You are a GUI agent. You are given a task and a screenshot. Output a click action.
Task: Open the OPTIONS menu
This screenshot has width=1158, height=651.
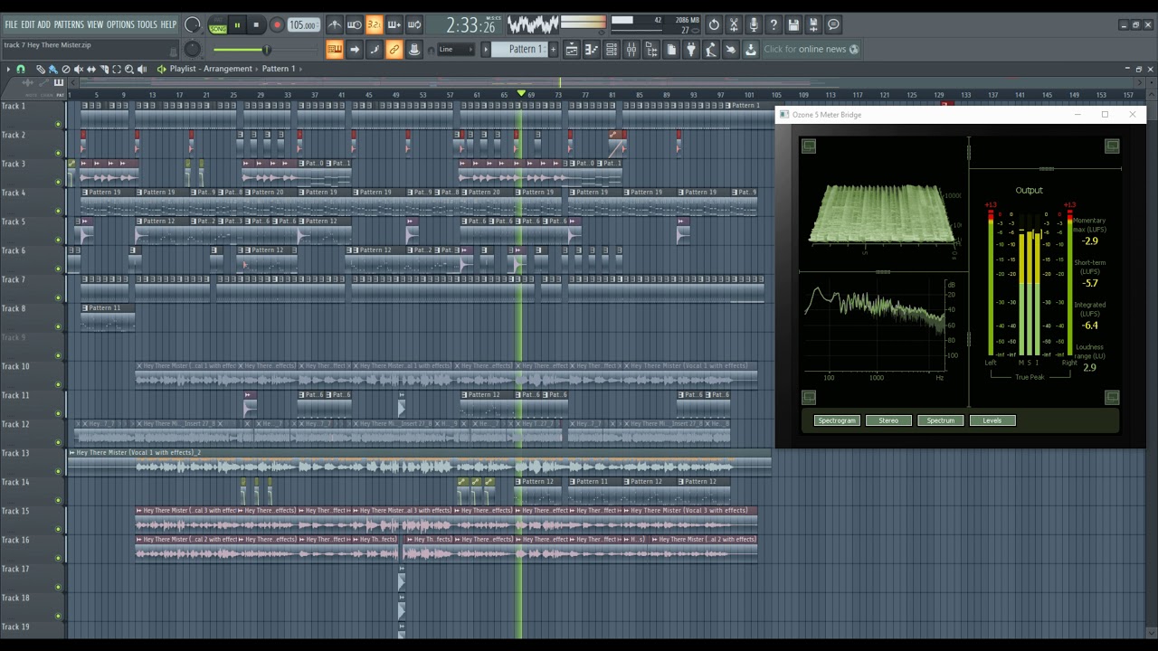[120, 24]
